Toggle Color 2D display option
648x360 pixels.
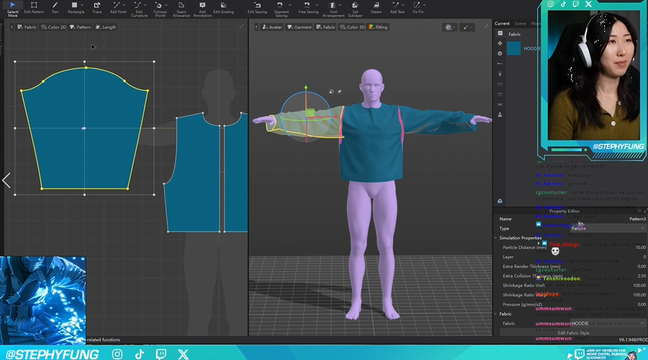(x=53, y=27)
